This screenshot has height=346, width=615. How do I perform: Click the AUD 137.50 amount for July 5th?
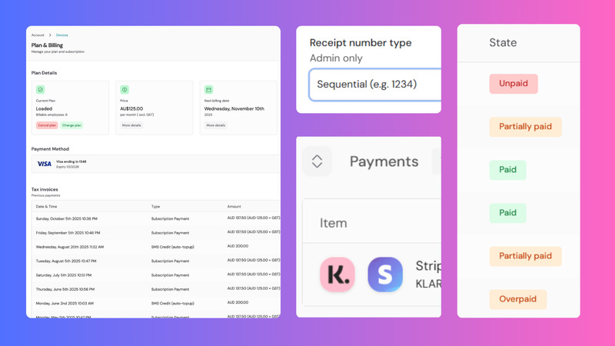click(254, 274)
